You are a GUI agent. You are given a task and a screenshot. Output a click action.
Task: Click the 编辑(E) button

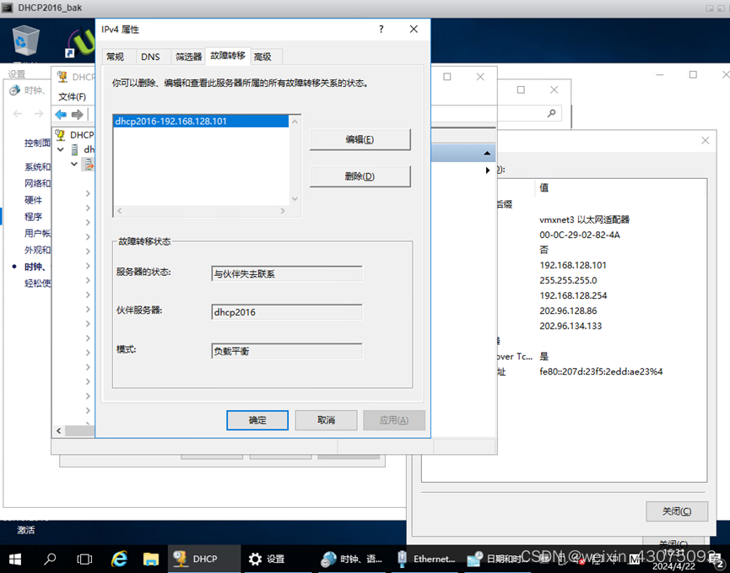click(x=360, y=139)
